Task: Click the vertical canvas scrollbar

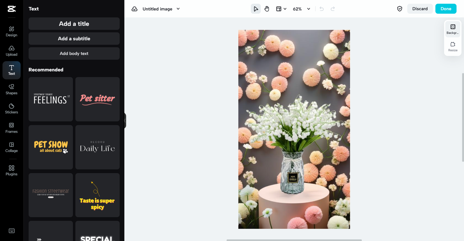Action: pyautogui.click(x=463, y=117)
